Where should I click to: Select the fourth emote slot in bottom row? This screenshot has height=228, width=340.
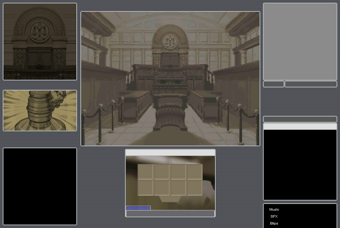tap(194, 188)
